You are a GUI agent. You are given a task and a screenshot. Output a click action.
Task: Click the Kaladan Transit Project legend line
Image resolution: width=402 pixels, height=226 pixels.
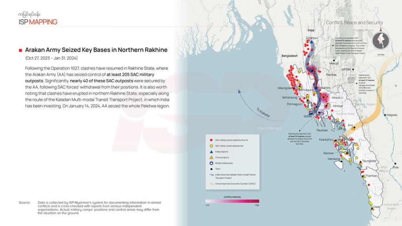pyautogui.click(x=212, y=175)
